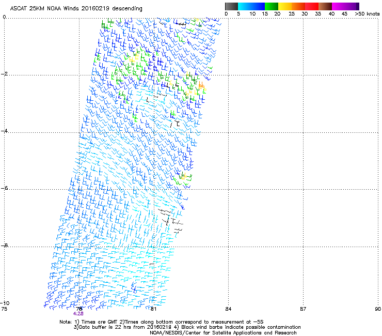Image resolution: width=382 pixels, height=336 pixels.
Task: Click the latitude label '-10'
Action: pyautogui.click(x=5, y=303)
